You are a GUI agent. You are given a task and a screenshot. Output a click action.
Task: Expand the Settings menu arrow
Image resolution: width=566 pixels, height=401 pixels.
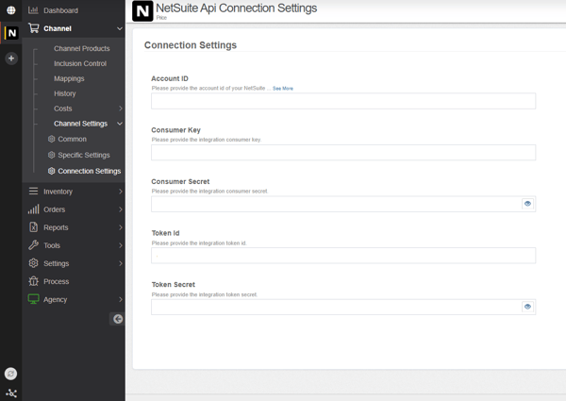[121, 263]
